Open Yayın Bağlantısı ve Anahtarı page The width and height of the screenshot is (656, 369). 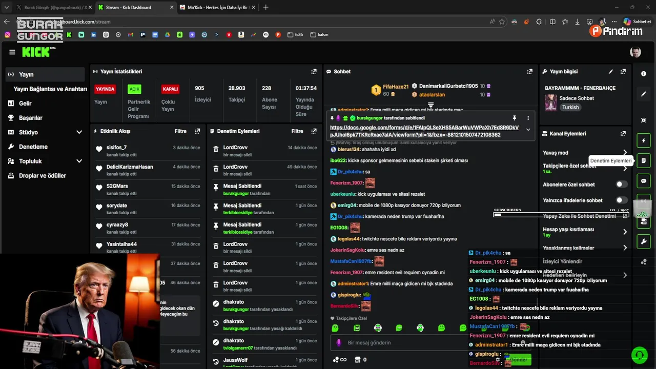pos(50,89)
